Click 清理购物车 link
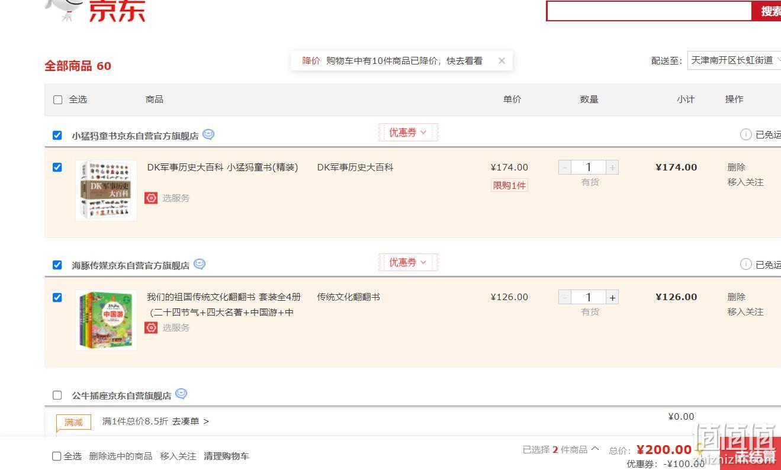This screenshot has height=470, width=781. point(226,456)
